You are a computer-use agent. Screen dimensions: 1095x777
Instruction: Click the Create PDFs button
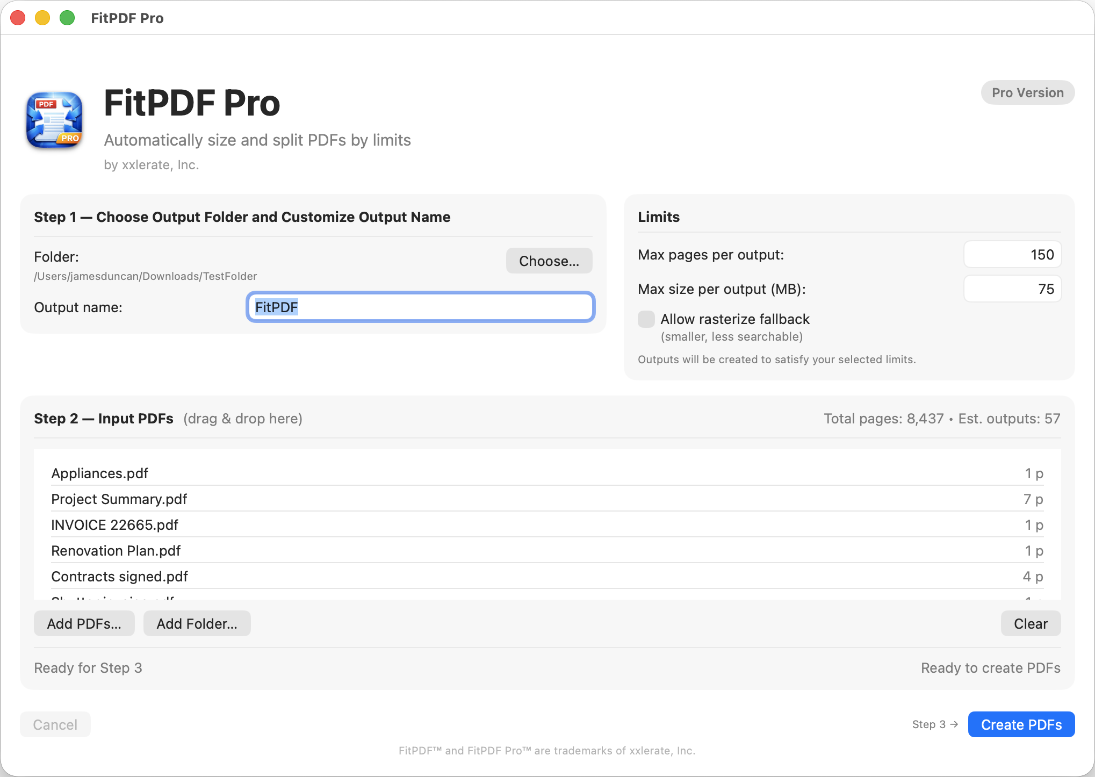1021,725
